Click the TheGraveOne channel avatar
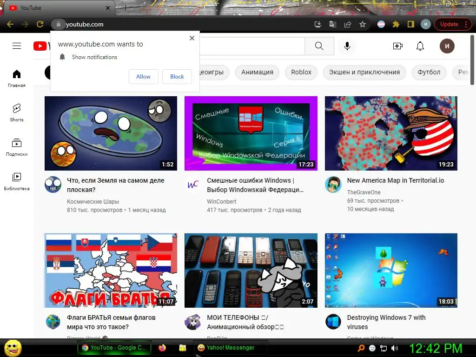 [333, 184]
